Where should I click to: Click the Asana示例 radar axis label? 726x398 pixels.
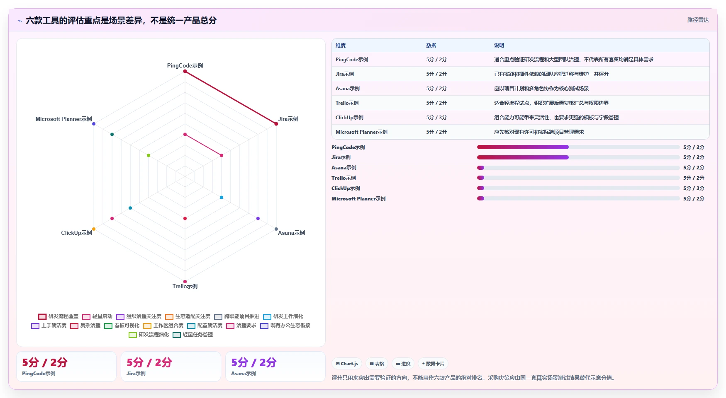coord(291,233)
